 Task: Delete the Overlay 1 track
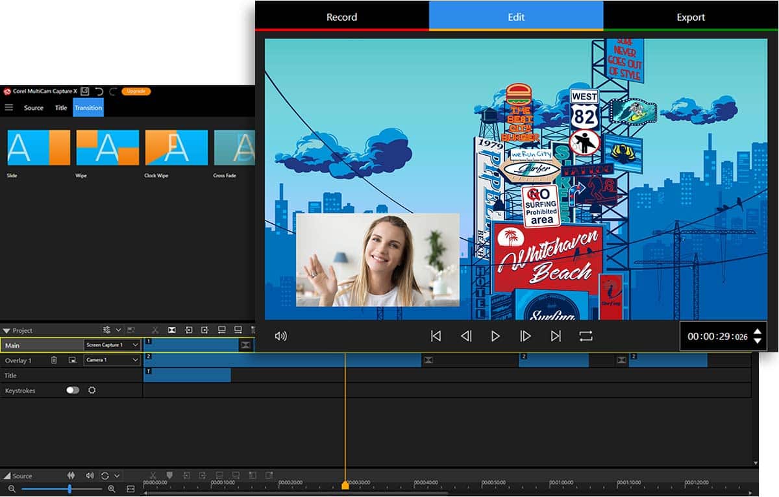coord(55,360)
